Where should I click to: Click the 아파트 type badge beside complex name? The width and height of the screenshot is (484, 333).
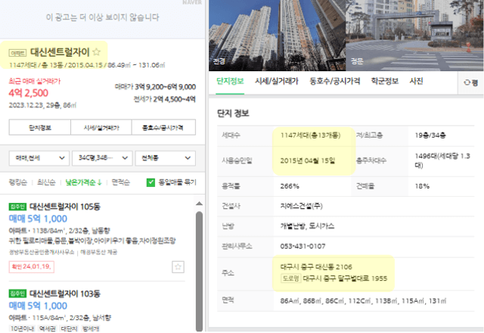pyautogui.click(x=17, y=53)
